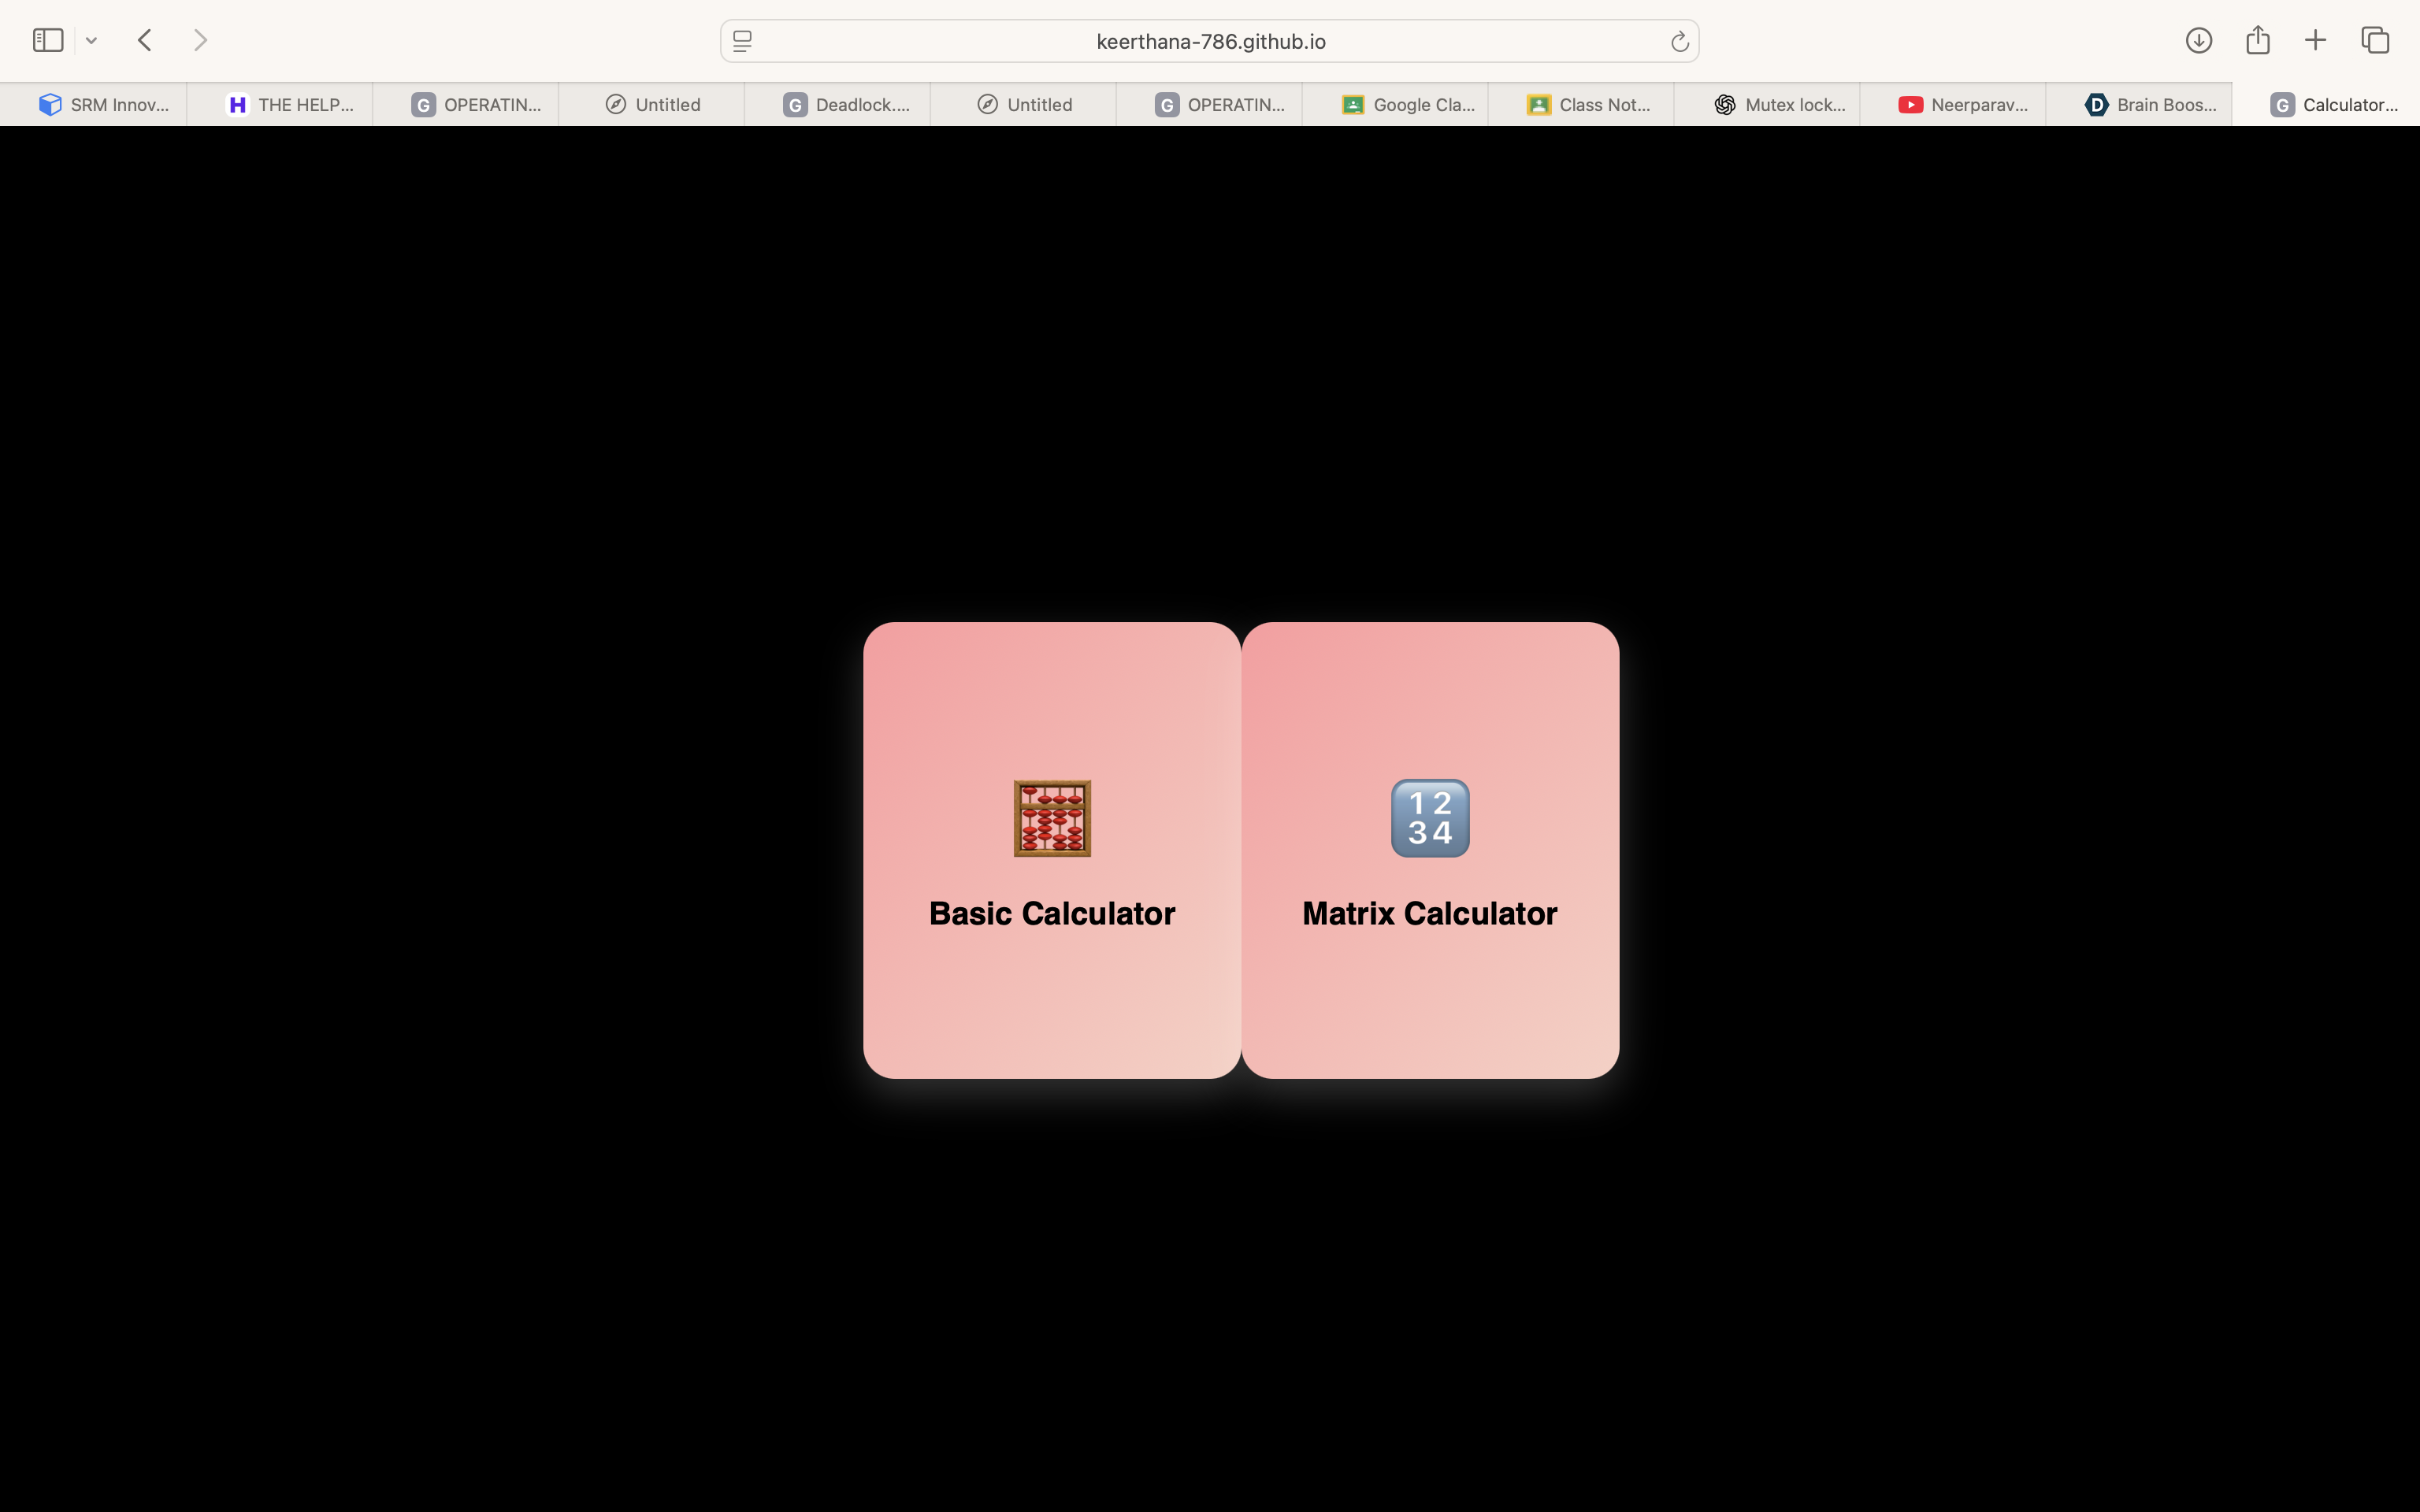Click the abacus icon on Basic Calculator card

coord(1052,818)
